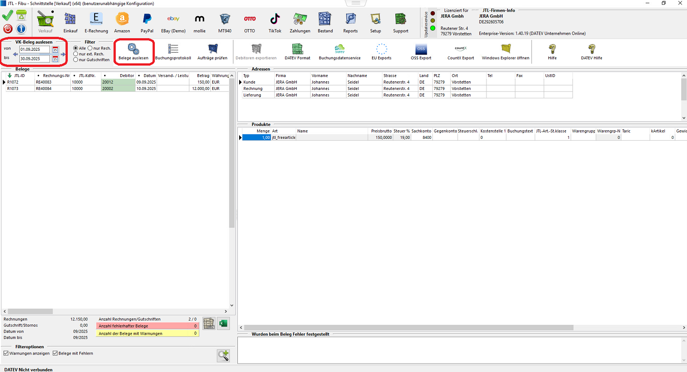This screenshot has height=372, width=687.
Task: Toggle the Belege mit Fehlern checkbox
Action: (x=55, y=353)
